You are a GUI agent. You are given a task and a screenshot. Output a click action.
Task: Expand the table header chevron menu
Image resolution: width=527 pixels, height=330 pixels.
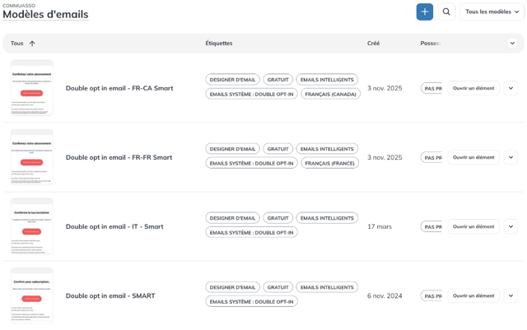point(512,43)
